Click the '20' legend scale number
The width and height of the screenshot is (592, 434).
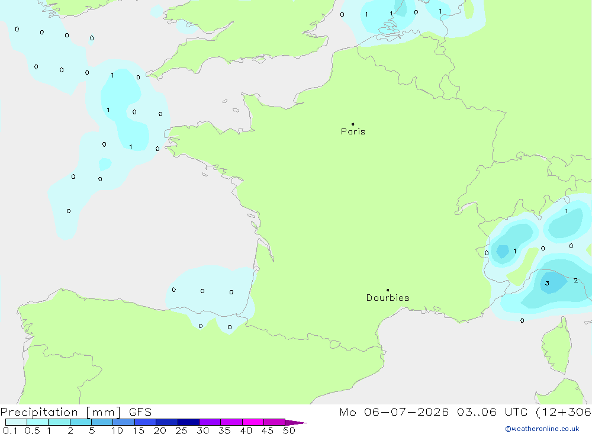pyautogui.click(x=160, y=430)
